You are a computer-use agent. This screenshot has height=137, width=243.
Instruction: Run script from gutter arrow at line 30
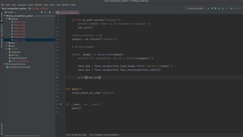(x=61, y=104)
